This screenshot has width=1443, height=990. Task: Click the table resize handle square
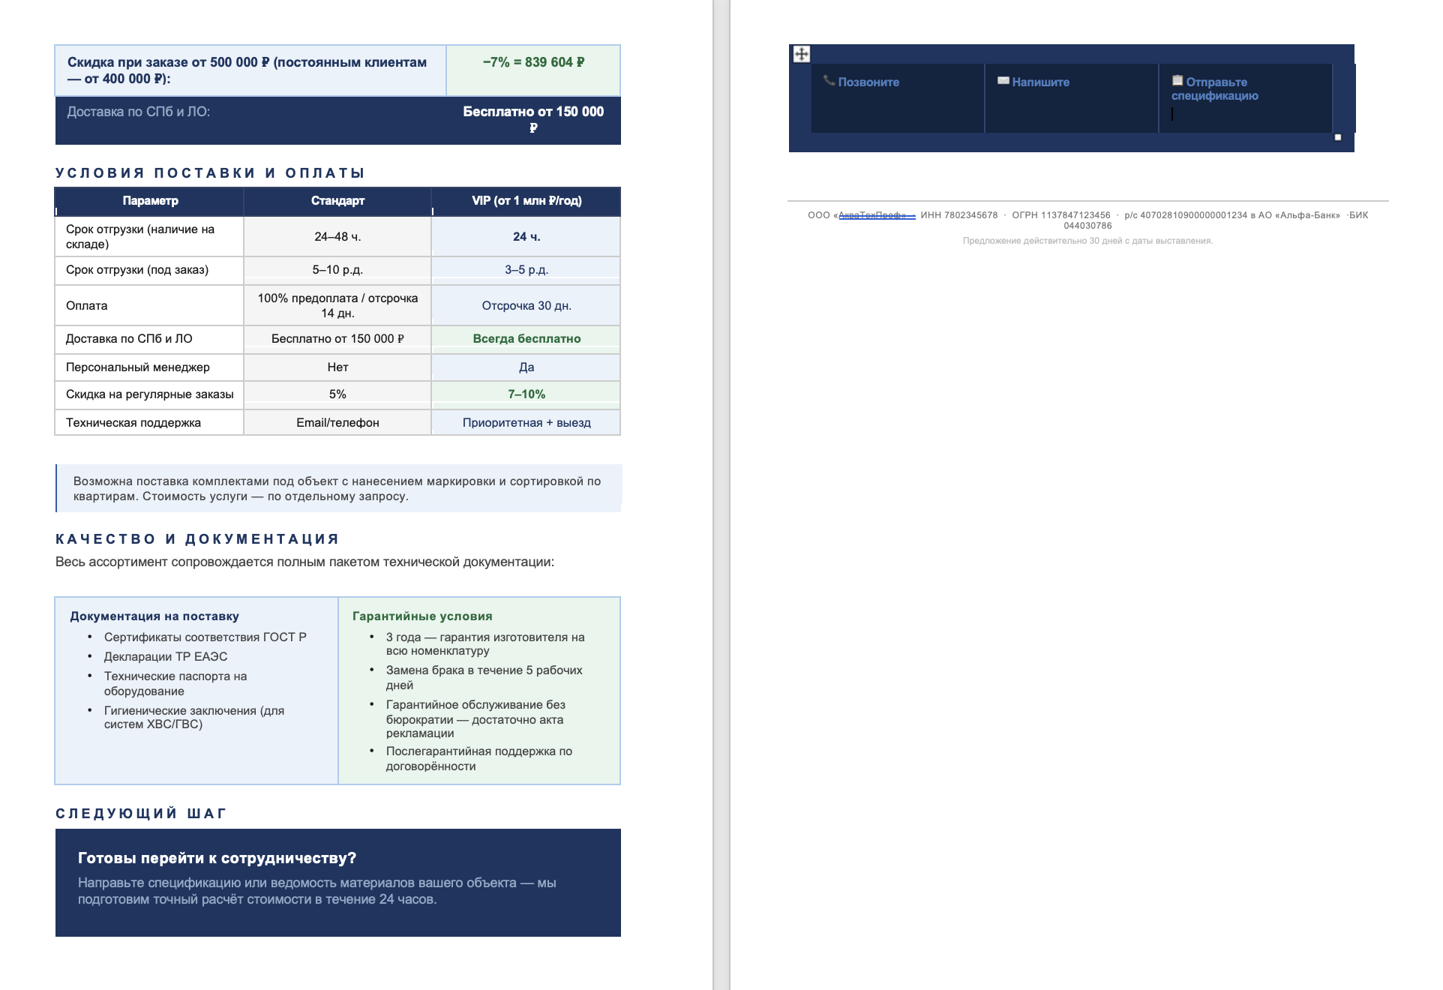[x=1337, y=137]
